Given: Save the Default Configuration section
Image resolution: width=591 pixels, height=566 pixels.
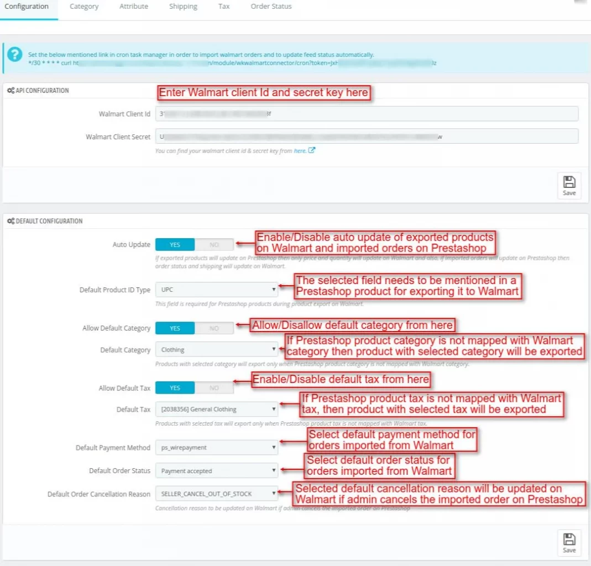Looking at the screenshot, I should [569, 543].
